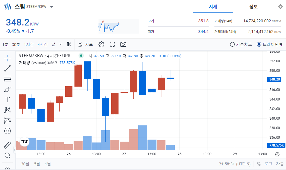Switch to the 시세 tab
Image resolution: width=286 pixels, height=170 pixels.
pyautogui.click(x=213, y=7)
